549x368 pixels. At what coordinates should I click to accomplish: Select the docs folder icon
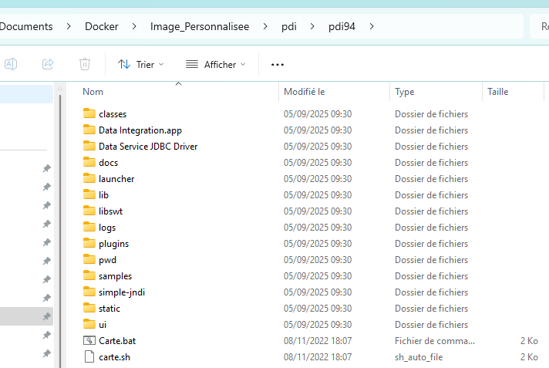coord(89,162)
